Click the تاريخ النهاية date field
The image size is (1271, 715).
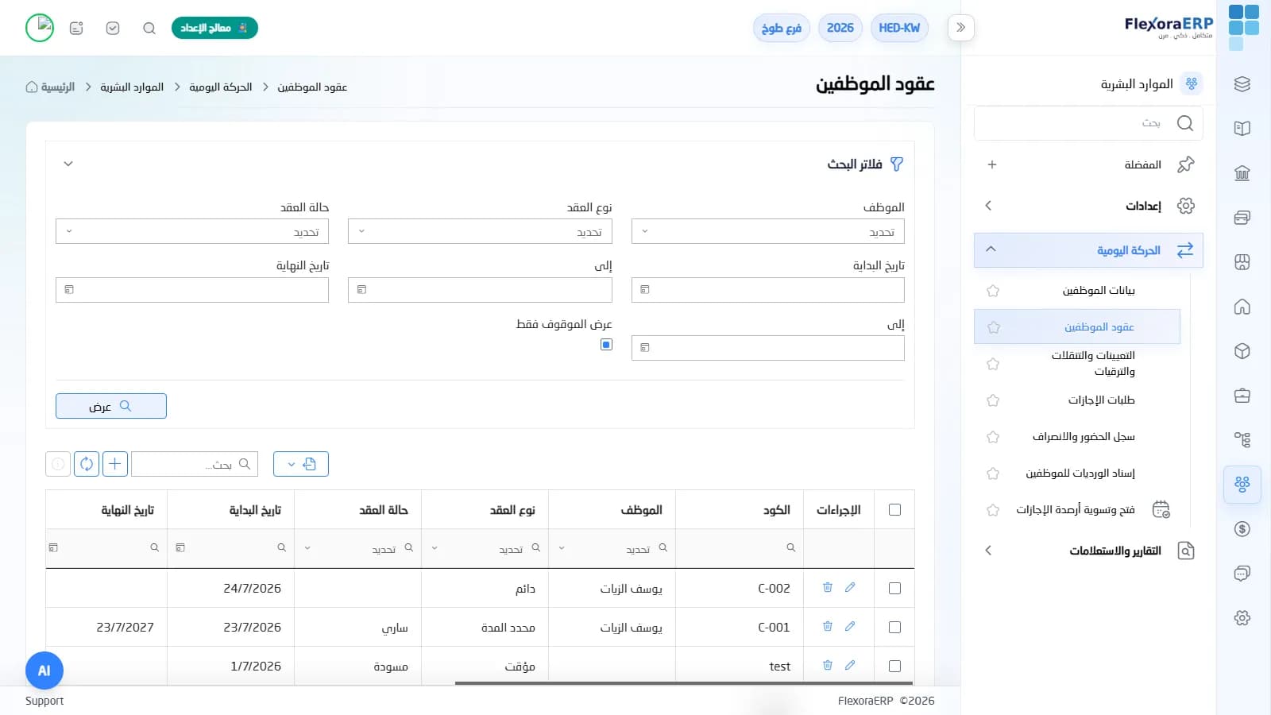click(x=192, y=290)
